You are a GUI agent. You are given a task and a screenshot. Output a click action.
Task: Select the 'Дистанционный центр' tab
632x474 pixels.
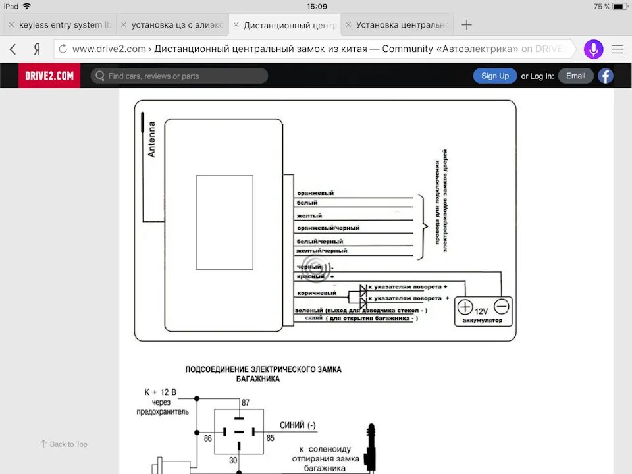tap(285, 24)
